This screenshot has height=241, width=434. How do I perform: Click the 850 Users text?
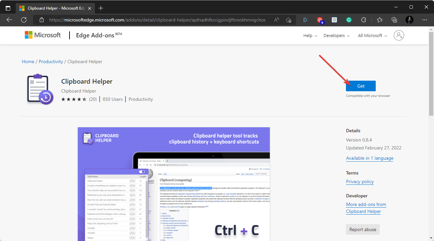113,99
